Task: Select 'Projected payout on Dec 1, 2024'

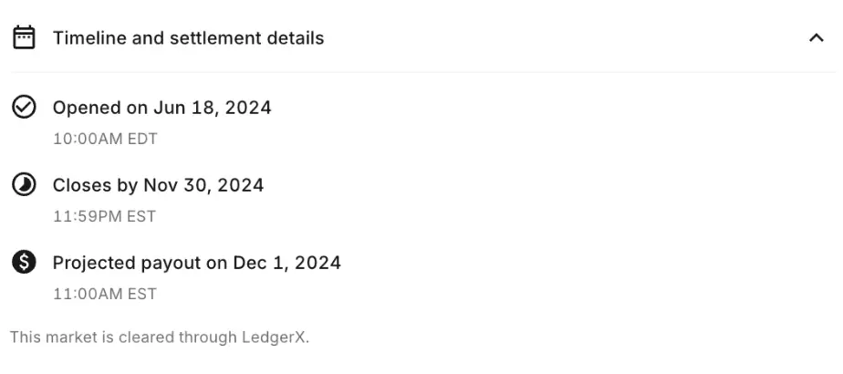Action: tap(197, 263)
